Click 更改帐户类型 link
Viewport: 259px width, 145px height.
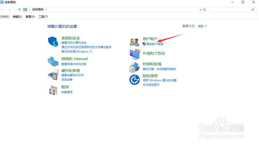coord(155,44)
